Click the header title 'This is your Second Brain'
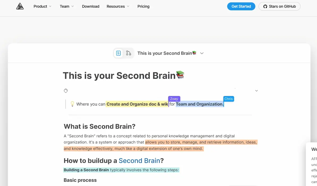The height and width of the screenshot is (186, 317). click(164, 53)
